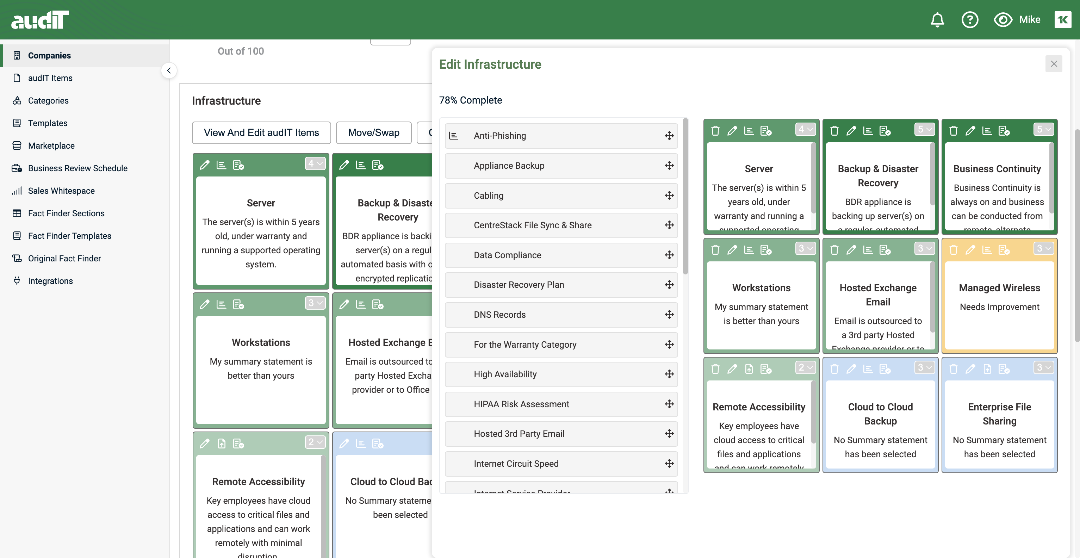Click the item list scrollbar in edit panel
Image resolution: width=1080 pixels, height=558 pixels.
pos(685,197)
